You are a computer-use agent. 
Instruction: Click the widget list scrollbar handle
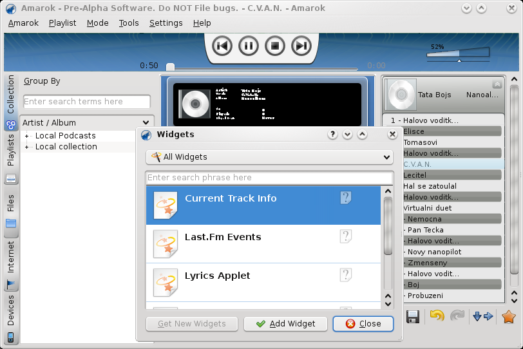click(388, 226)
